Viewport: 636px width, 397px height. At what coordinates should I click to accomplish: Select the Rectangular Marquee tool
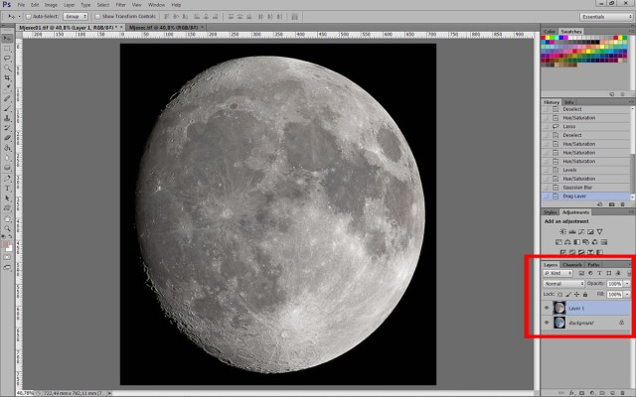coord(7,47)
